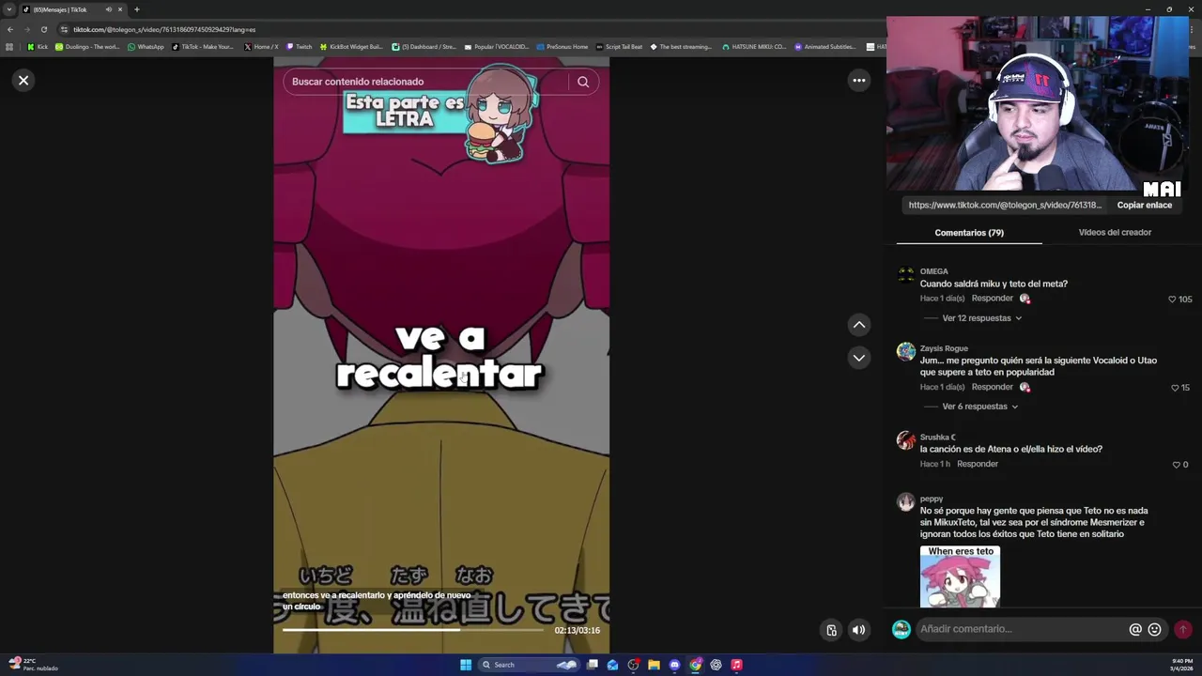Viewport: 1202px width, 676px height.
Task: Open the apps grid icon in bookmarks bar
Action: [9, 47]
